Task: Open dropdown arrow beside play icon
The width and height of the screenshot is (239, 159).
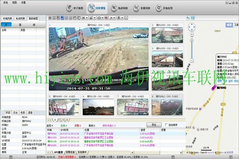Action: click(114, 18)
